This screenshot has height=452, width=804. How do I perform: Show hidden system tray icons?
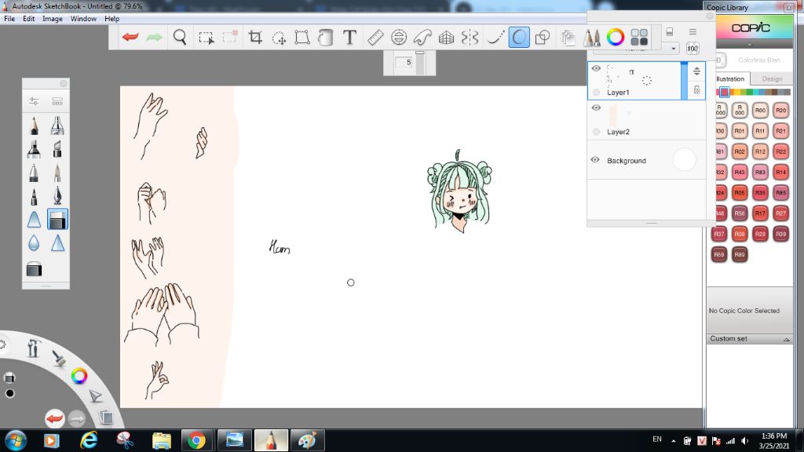(x=673, y=441)
